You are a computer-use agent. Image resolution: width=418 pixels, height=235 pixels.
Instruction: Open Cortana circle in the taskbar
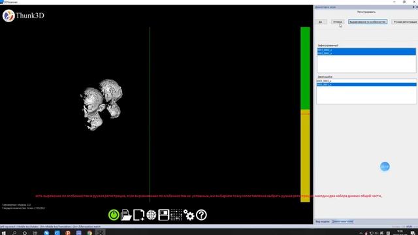click(x=25, y=233)
